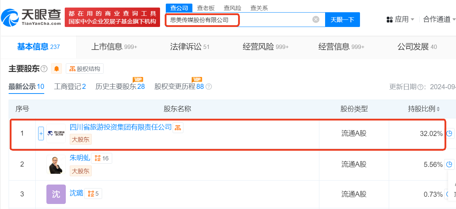
Task: Open the 上市信息 999+ tab
Action: tap(114, 47)
